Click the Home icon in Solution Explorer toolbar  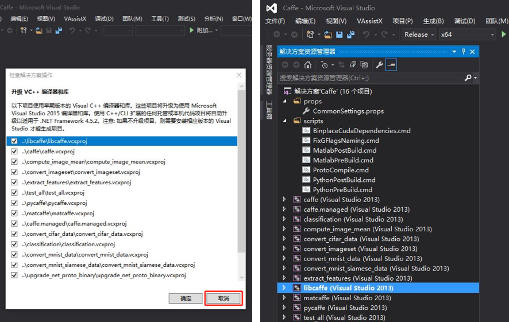point(307,65)
